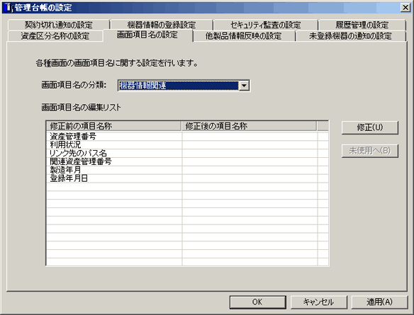Expand the 画面項目名の分類 dropdown arrow
The image size is (414, 315).
(244, 86)
